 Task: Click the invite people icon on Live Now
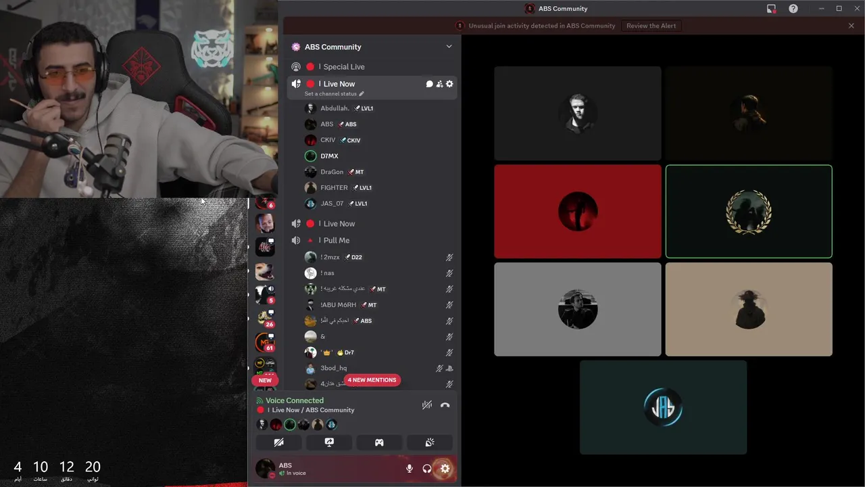coord(439,84)
